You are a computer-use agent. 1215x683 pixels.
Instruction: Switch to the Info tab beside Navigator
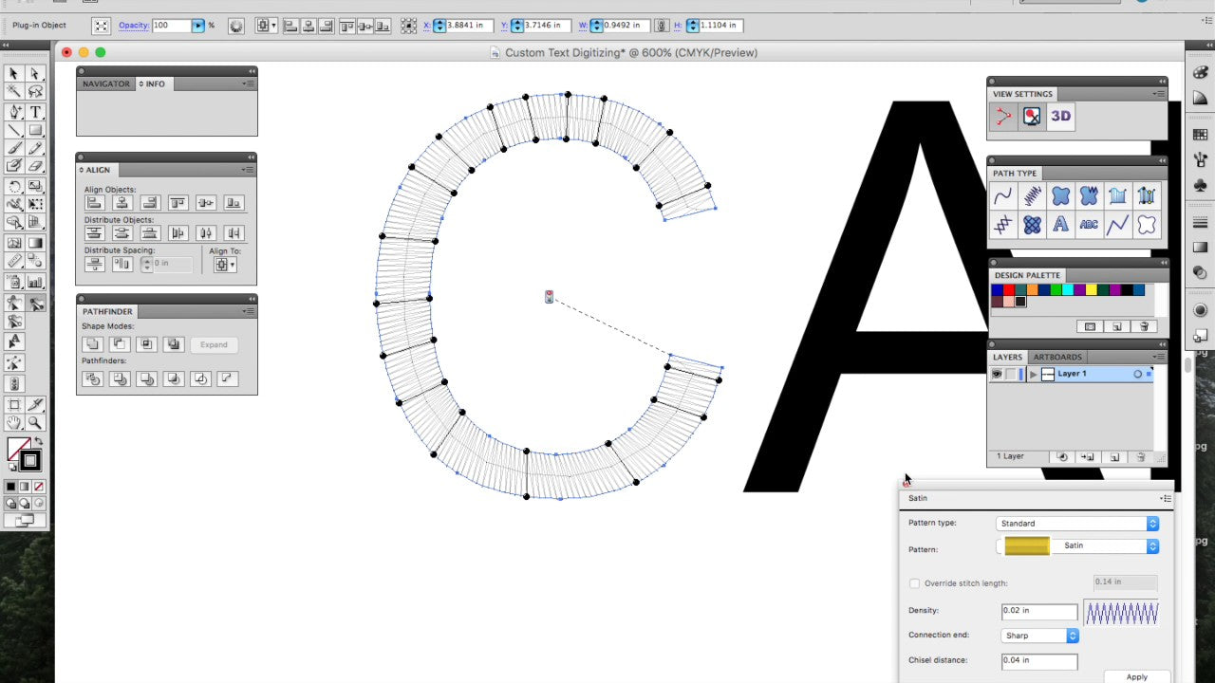pos(153,83)
